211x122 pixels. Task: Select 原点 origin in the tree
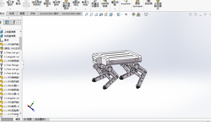[6, 40]
